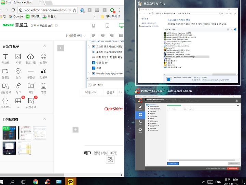Center-align text in editor toolbar
Viewport: 246px width, 185px height.
click(102, 35)
